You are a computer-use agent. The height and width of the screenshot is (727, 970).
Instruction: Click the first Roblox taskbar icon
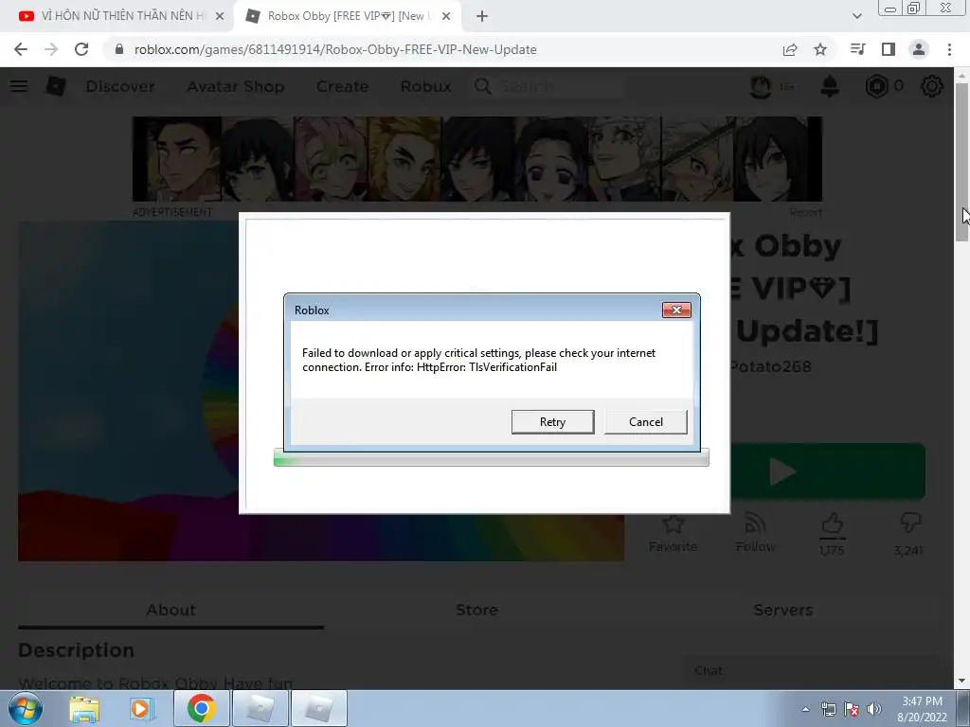pos(260,708)
